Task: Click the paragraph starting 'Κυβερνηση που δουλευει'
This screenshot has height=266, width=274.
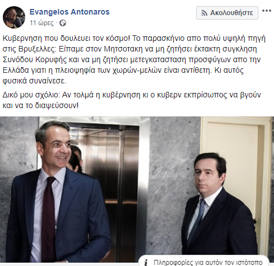Action: (x=134, y=59)
